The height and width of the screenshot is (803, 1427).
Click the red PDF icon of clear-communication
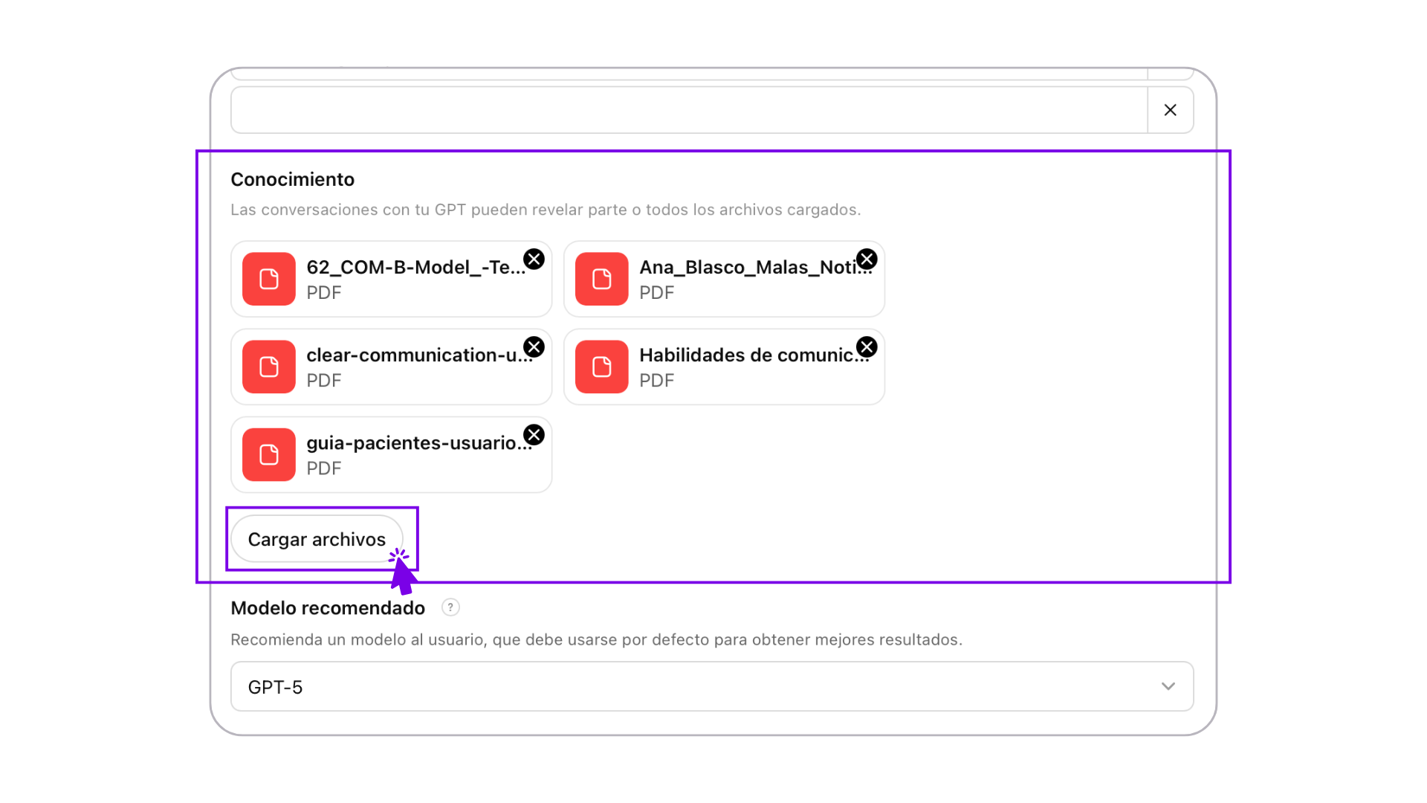269,367
